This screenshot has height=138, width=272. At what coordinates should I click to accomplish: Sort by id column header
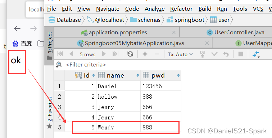[x=81, y=75]
